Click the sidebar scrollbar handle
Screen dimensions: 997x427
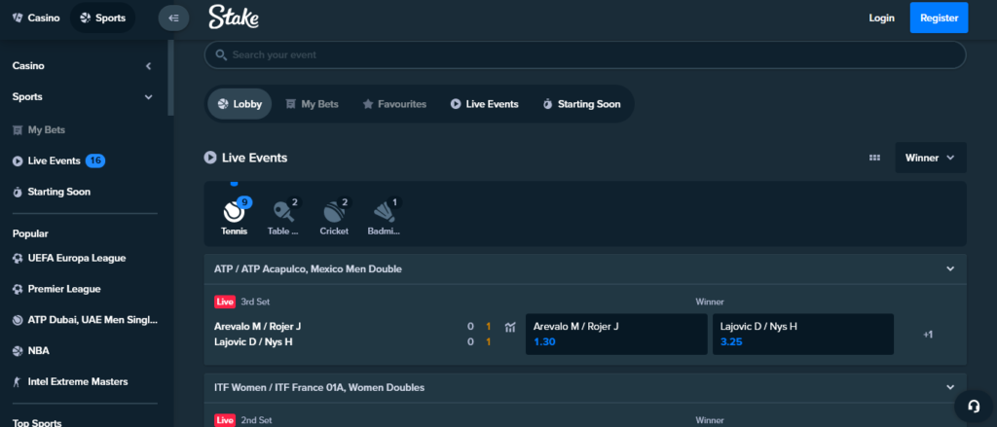click(170, 78)
